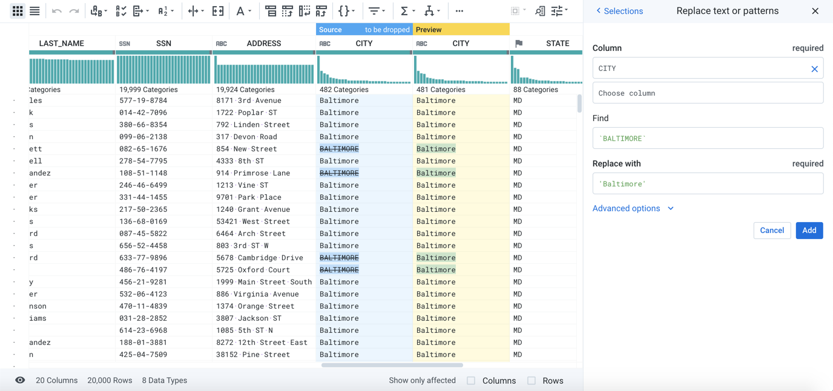Click the 20 Columns status text
The height and width of the screenshot is (391, 833).
tap(57, 381)
